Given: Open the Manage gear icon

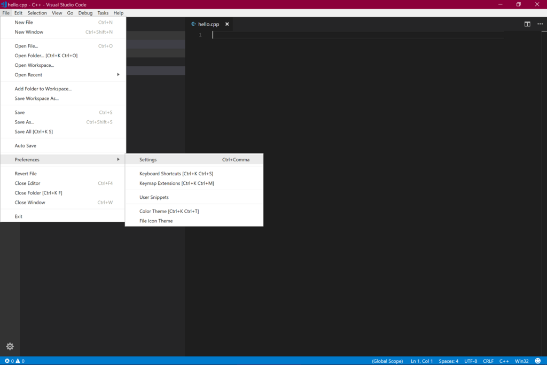Looking at the screenshot, I should pyautogui.click(x=10, y=346).
